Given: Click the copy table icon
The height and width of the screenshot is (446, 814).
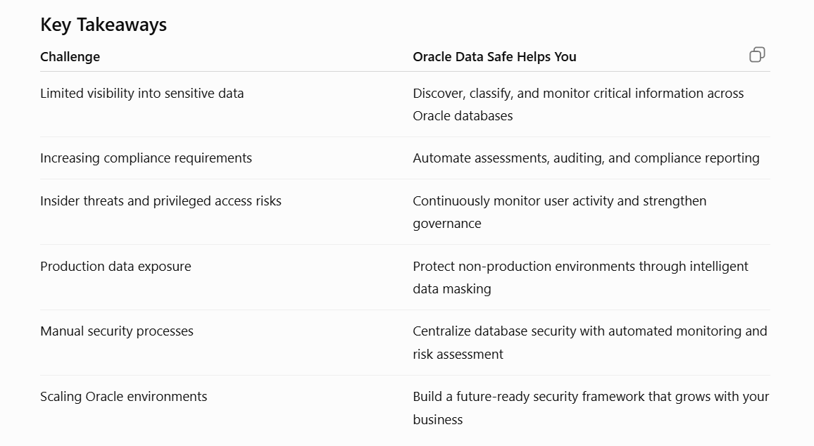Looking at the screenshot, I should pyautogui.click(x=757, y=54).
